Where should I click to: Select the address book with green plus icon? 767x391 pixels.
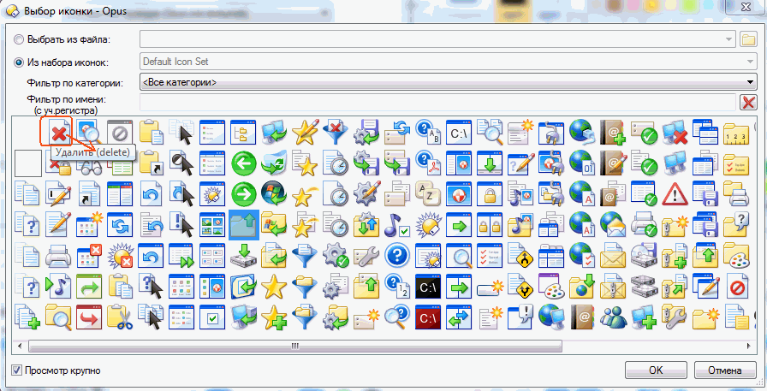click(613, 133)
